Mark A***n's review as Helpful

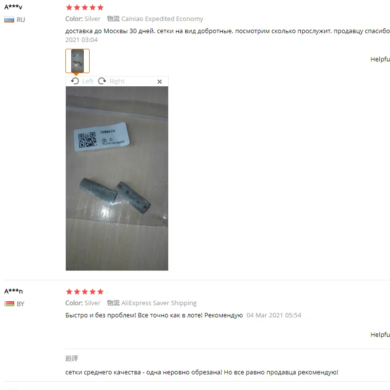pos(380,334)
